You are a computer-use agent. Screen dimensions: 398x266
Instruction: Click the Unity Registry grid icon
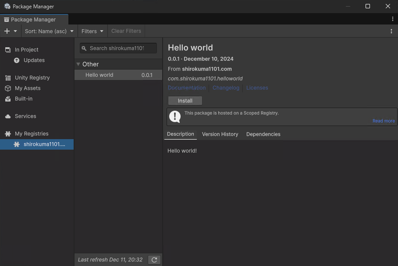pyautogui.click(x=8, y=78)
